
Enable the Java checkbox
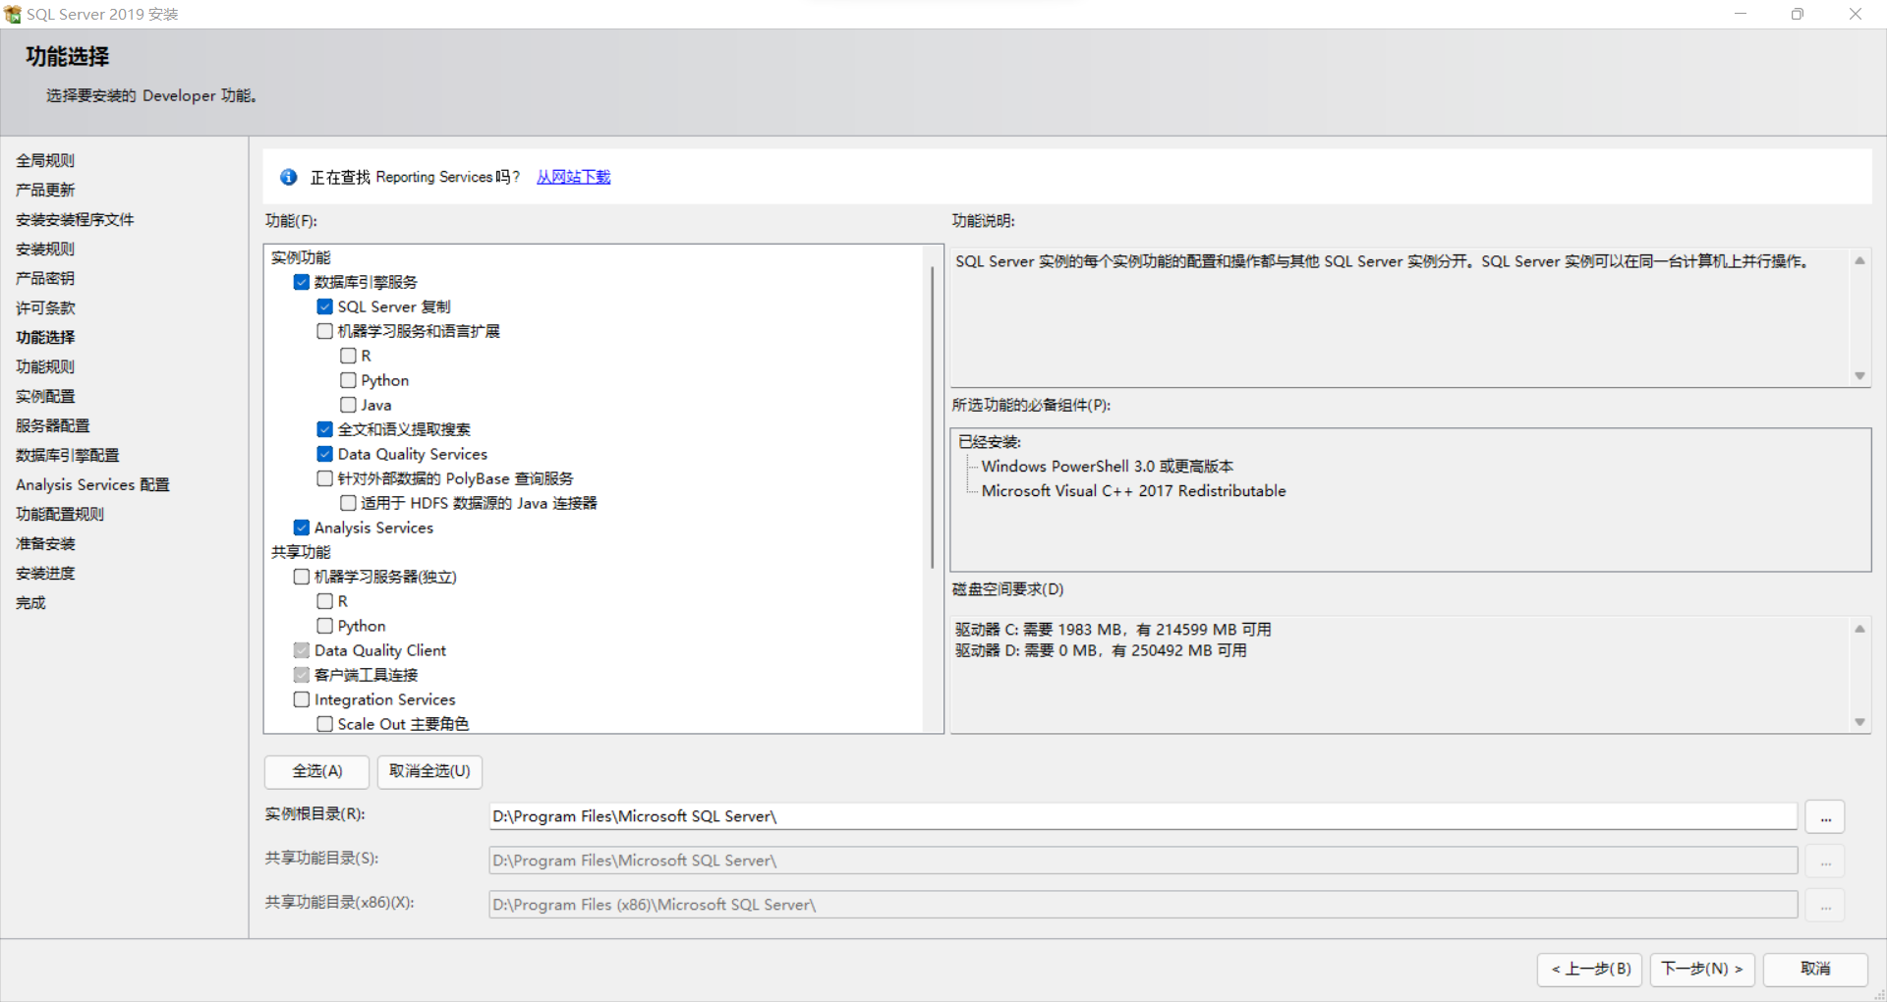point(348,405)
